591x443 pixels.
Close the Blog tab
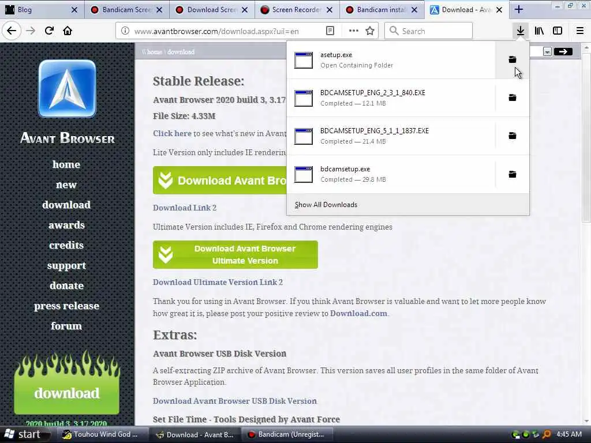click(x=74, y=10)
